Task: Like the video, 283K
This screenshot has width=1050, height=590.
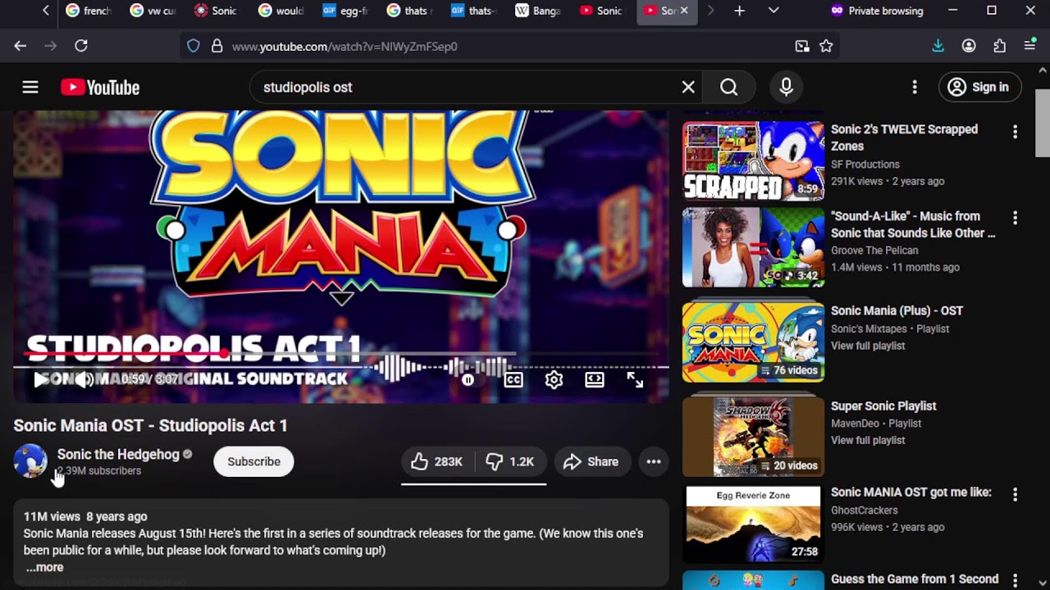Action: (x=437, y=461)
